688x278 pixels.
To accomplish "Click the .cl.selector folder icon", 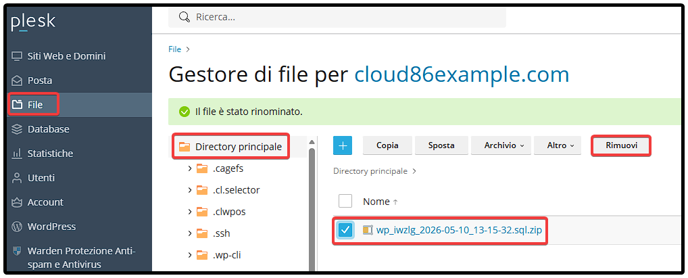I will (202, 190).
